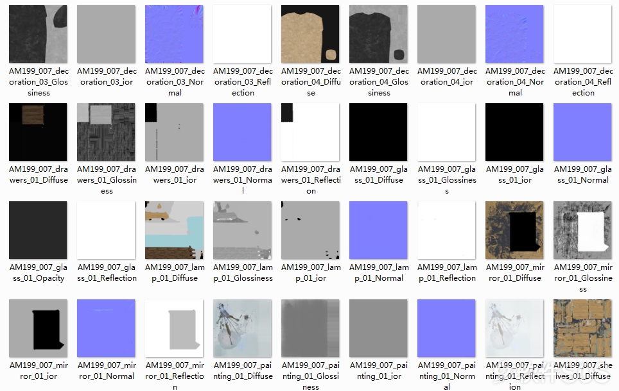Select the glass_01_Opacity thumbnail
The image size is (619, 391).
tap(38, 230)
